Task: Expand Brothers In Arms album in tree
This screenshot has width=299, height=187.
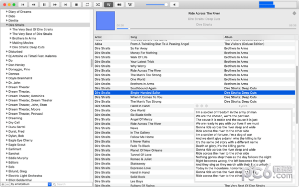Action: [x=10, y=38]
